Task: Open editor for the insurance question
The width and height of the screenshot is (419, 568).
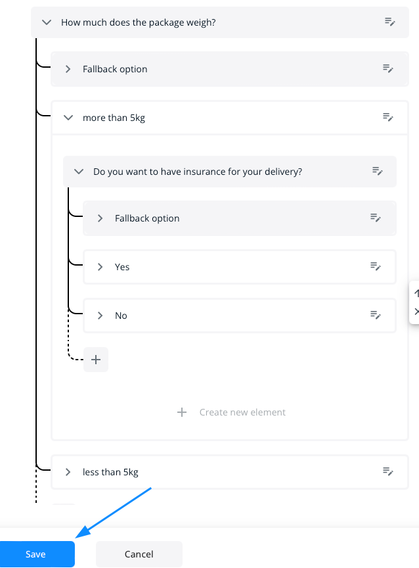Action: (377, 171)
